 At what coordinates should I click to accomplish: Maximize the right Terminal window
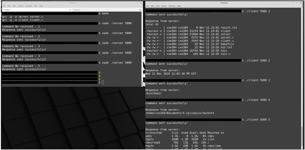pyautogui.click(x=297, y=3)
